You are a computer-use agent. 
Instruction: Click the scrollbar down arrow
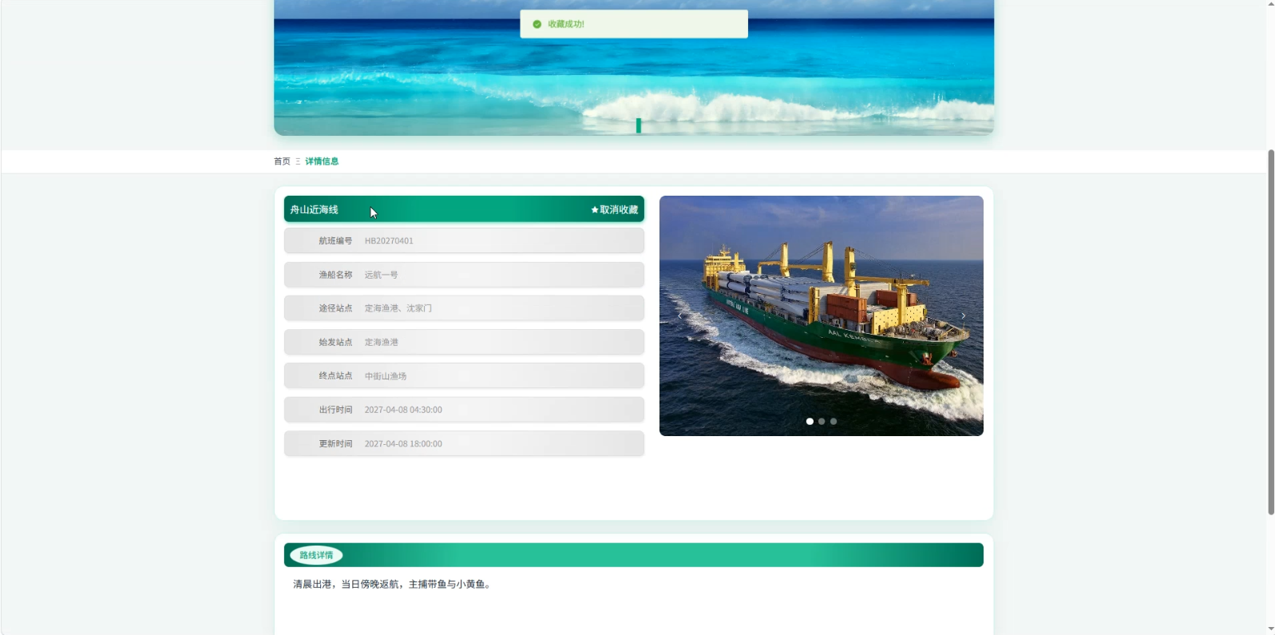[x=1271, y=629]
